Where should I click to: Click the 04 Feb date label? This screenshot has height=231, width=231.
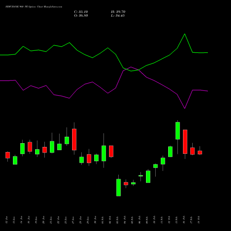(125, 220)
